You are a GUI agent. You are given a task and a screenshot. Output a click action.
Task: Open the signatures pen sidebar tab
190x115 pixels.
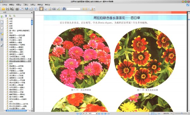click(2, 45)
